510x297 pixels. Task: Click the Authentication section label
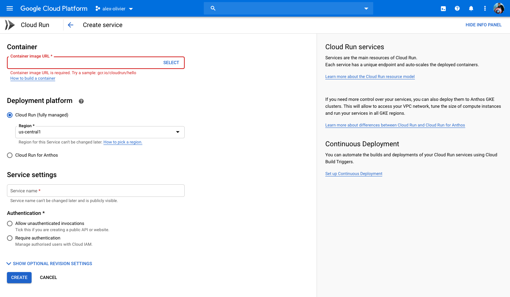[x=26, y=213]
